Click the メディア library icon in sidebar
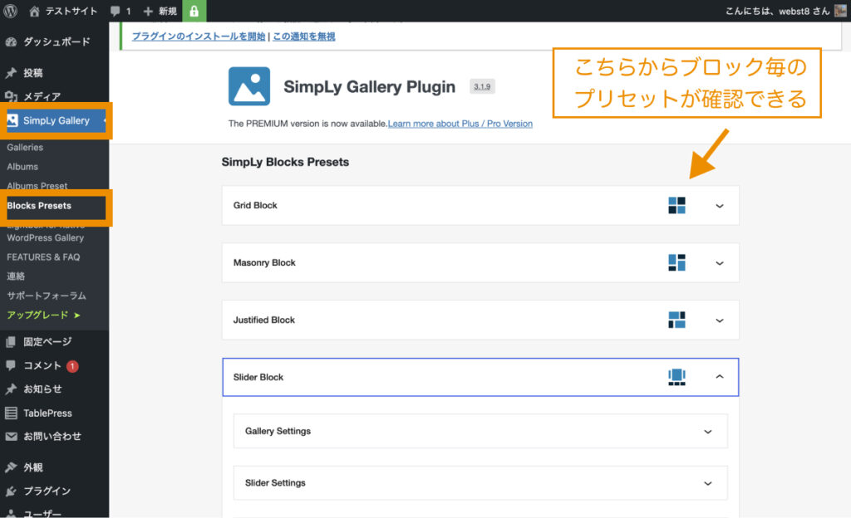 10,95
